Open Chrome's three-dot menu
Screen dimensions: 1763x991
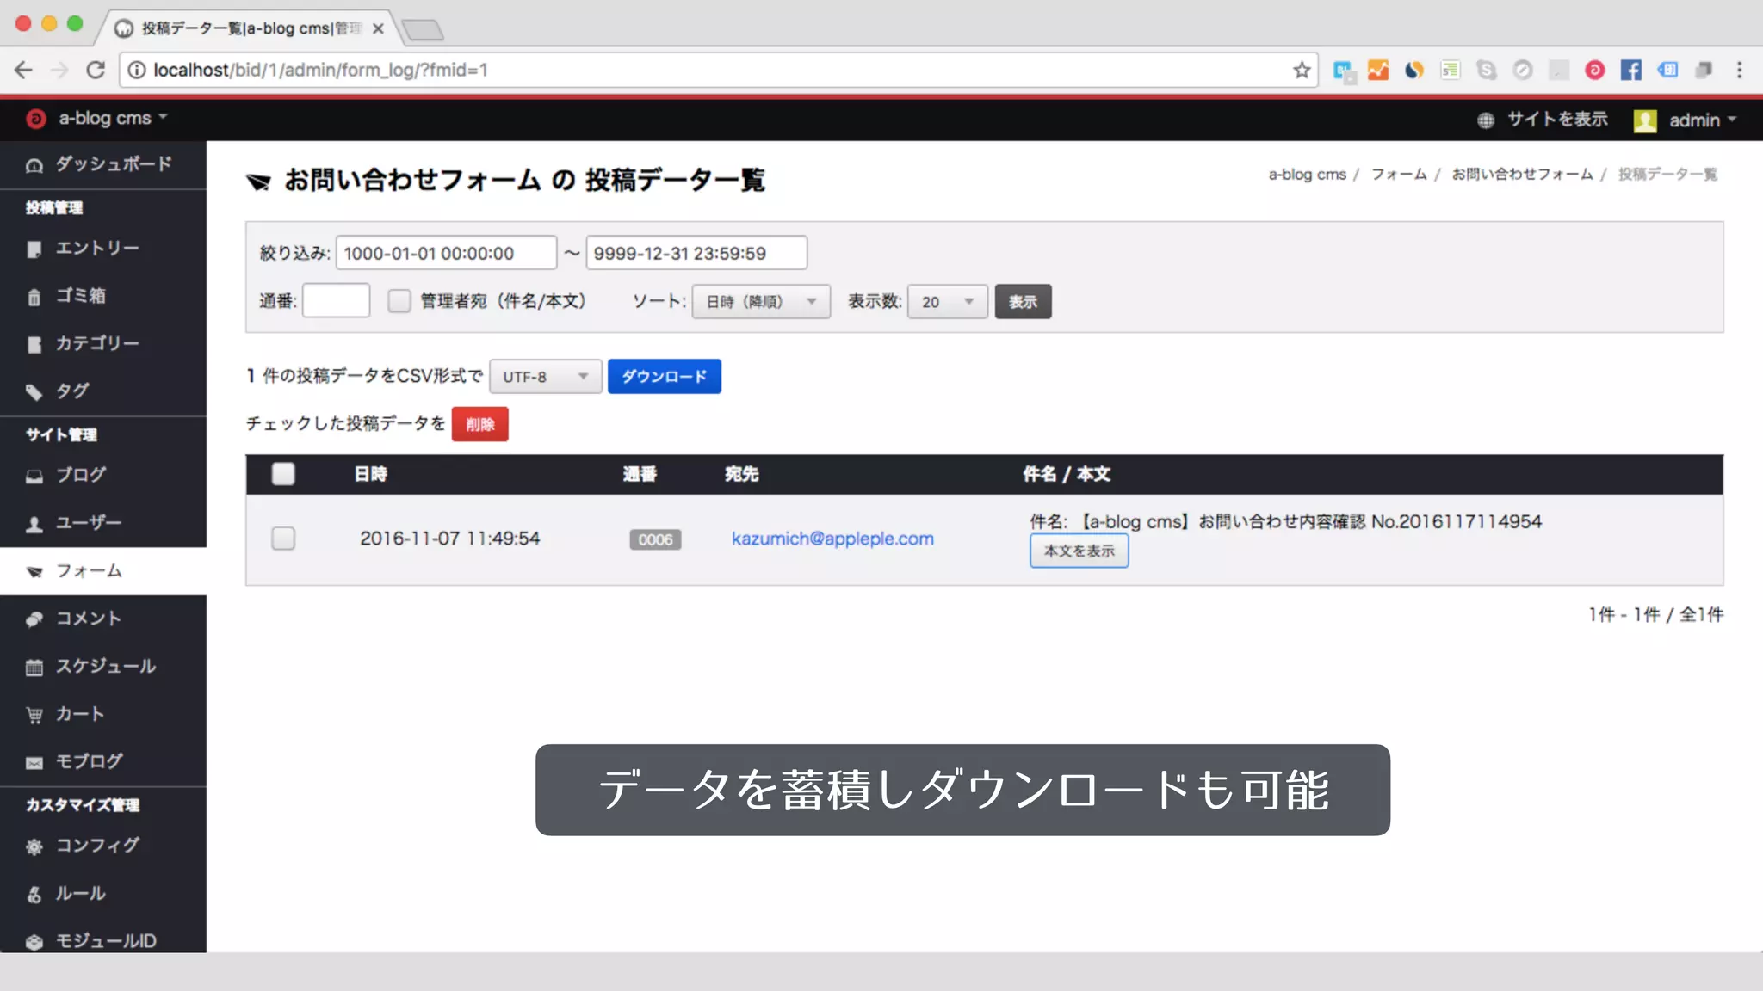pyautogui.click(x=1740, y=70)
